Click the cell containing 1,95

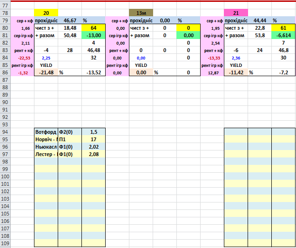click(x=212, y=28)
